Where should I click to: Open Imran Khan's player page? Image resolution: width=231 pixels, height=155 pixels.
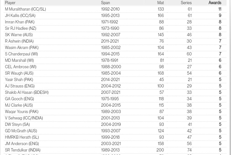click(14, 22)
